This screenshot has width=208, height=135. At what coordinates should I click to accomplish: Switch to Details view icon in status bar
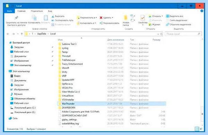click(197, 129)
